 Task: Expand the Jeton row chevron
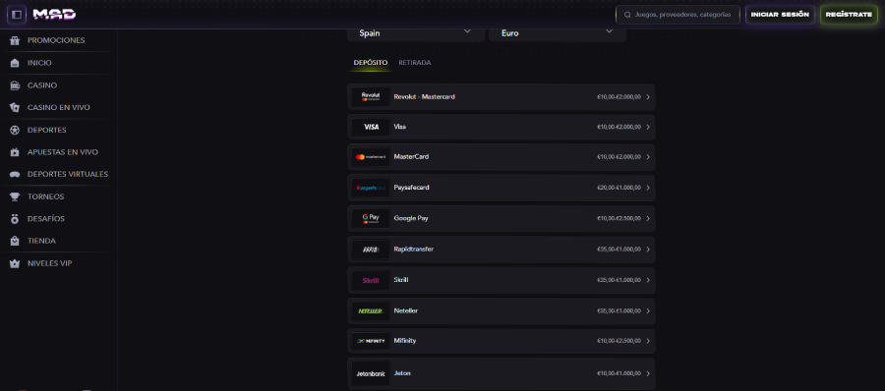(648, 373)
